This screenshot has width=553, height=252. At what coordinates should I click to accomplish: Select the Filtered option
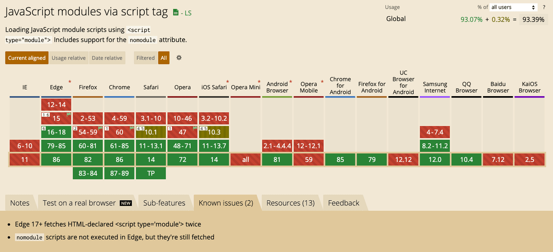point(146,58)
